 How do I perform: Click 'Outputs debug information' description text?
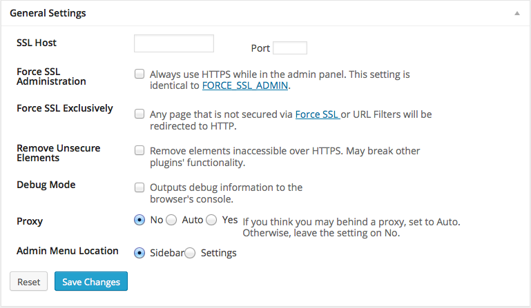(x=226, y=193)
